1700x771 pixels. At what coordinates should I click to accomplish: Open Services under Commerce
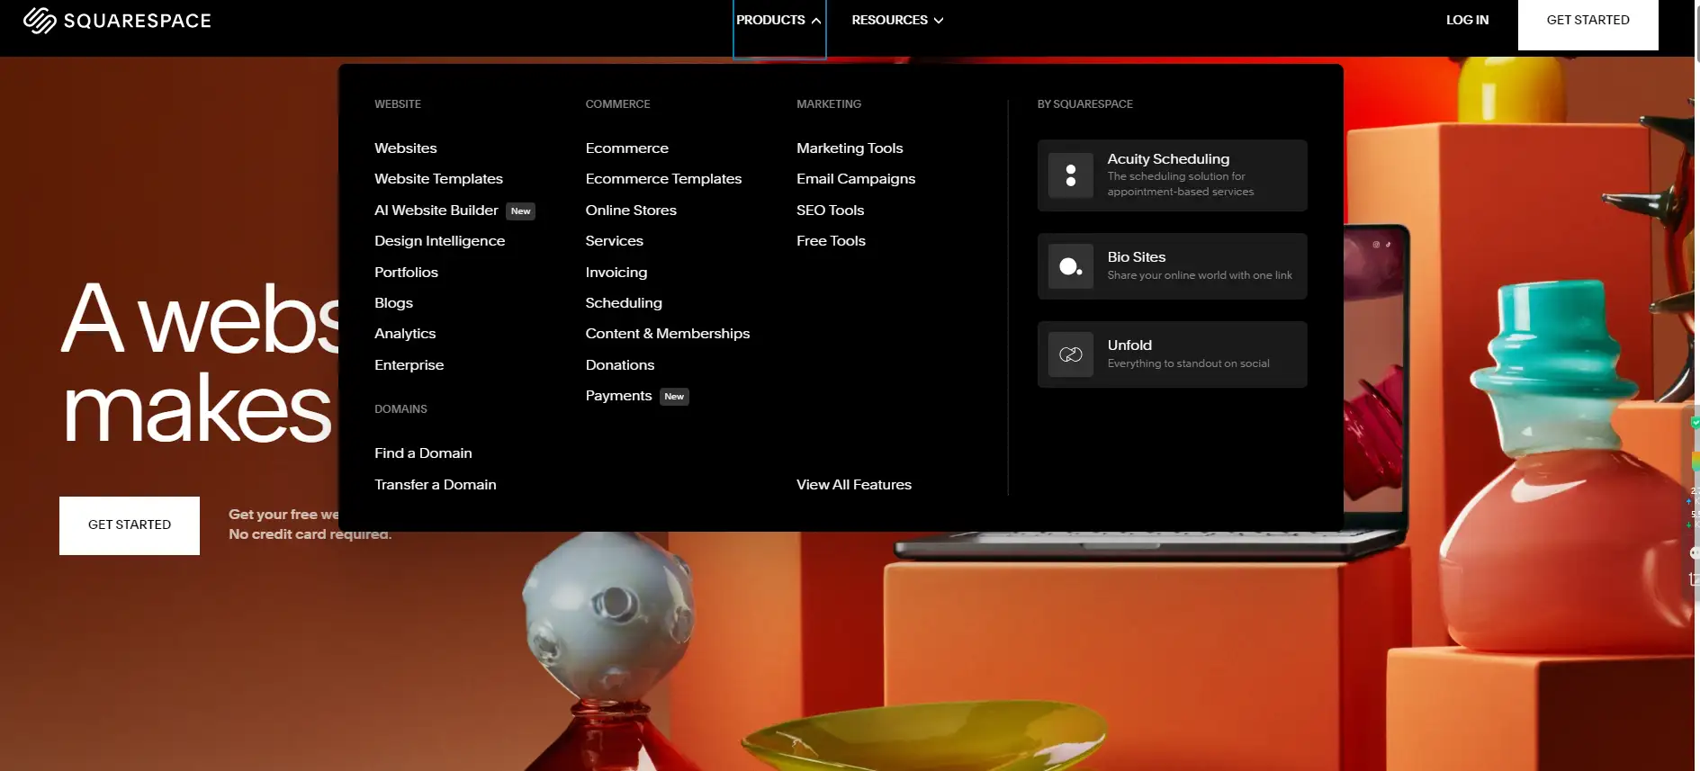[x=614, y=241]
